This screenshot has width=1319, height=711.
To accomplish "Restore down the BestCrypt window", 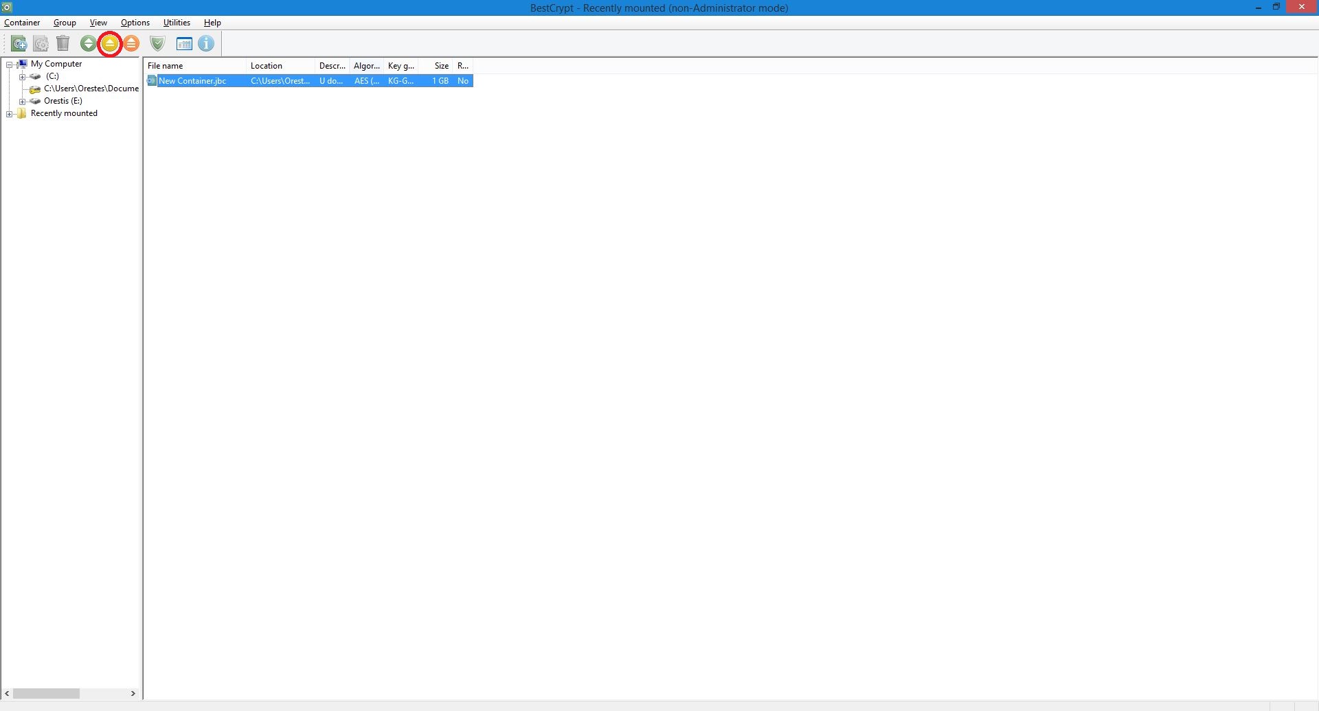I will tap(1276, 8).
